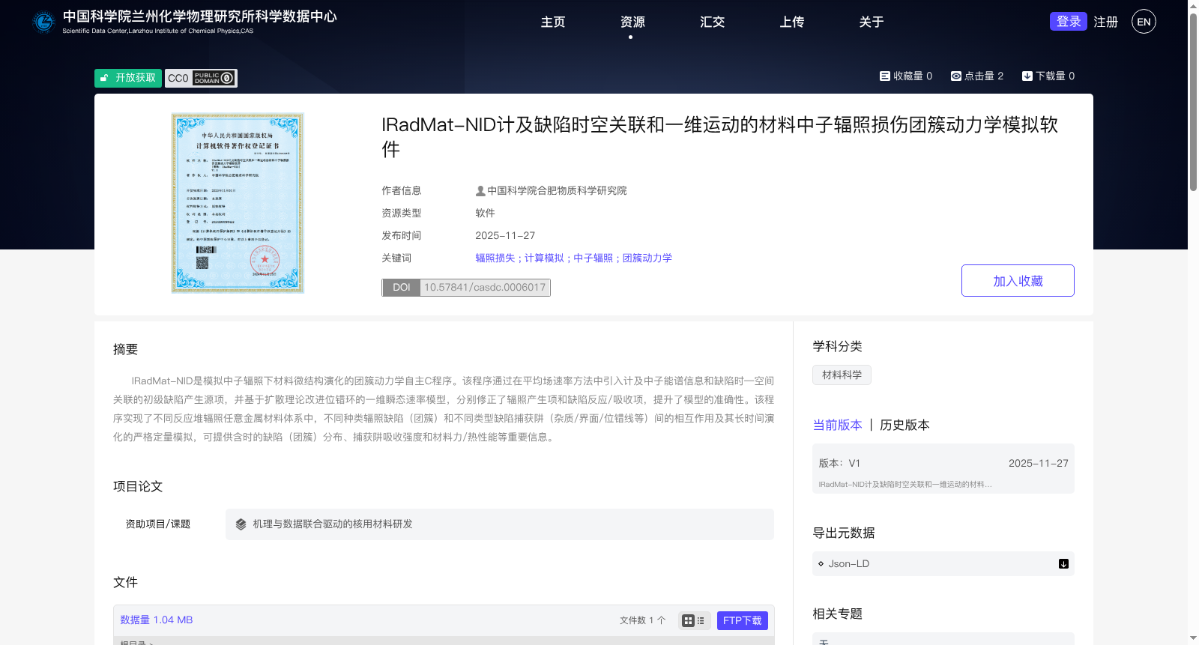
Task: Open the 关于 menu item
Action: tap(871, 22)
